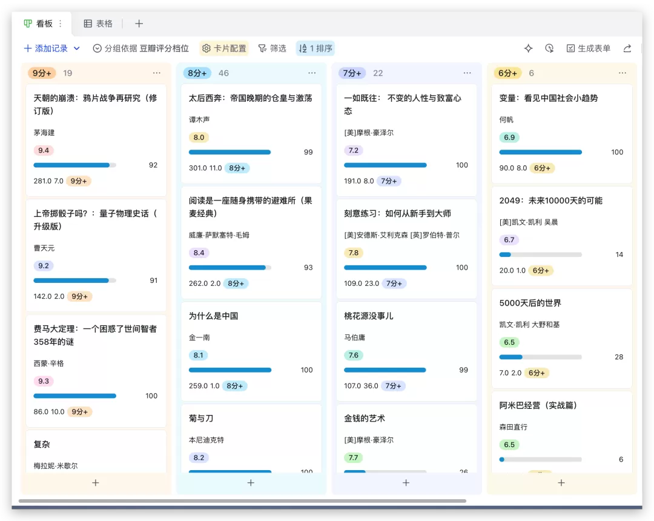Viewport: 654px width, 521px height.
Task: Open the 9分+ column more menu
Action: [x=156, y=73]
